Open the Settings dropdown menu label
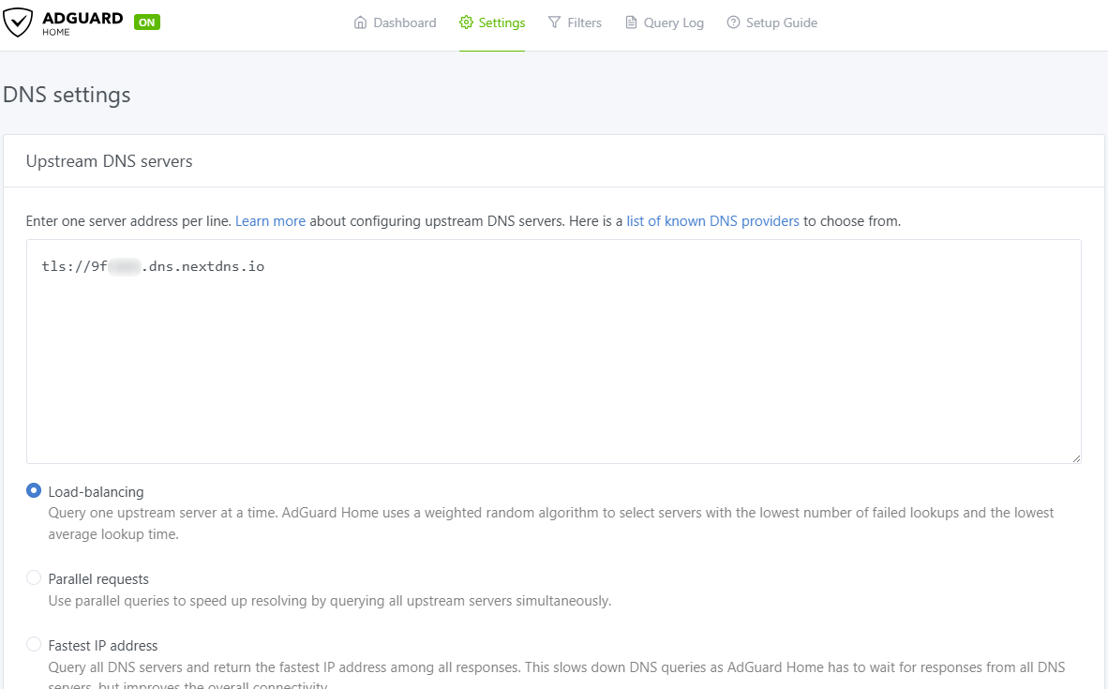Viewport: 1108px width, 689px height. 502,22
